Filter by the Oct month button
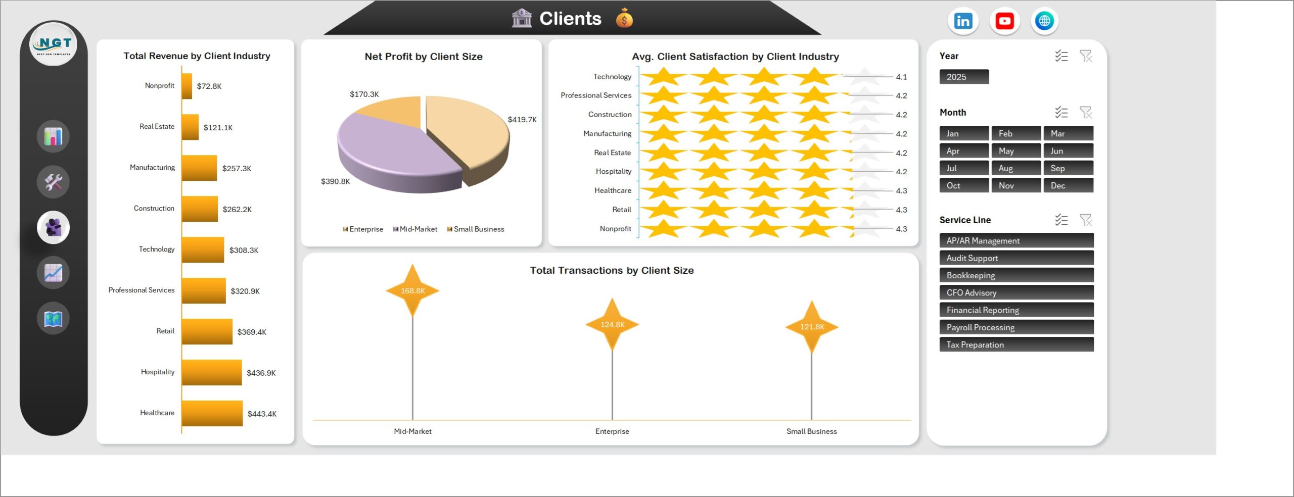 click(x=964, y=185)
